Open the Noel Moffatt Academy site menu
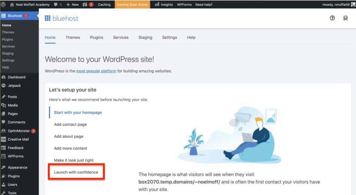 point(30,4)
